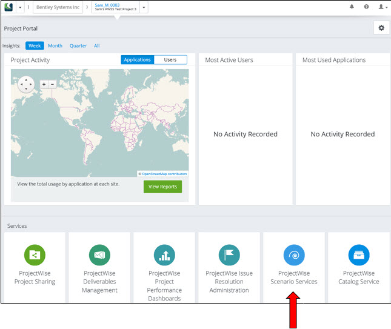Click the Project Activity heading
391x329 pixels.
tap(30, 60)
